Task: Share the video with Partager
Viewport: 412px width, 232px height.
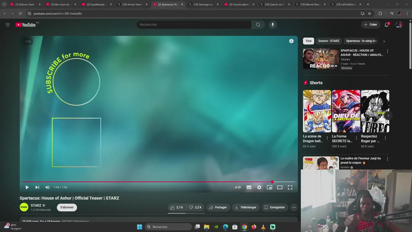Action: [x=218, y=208]
